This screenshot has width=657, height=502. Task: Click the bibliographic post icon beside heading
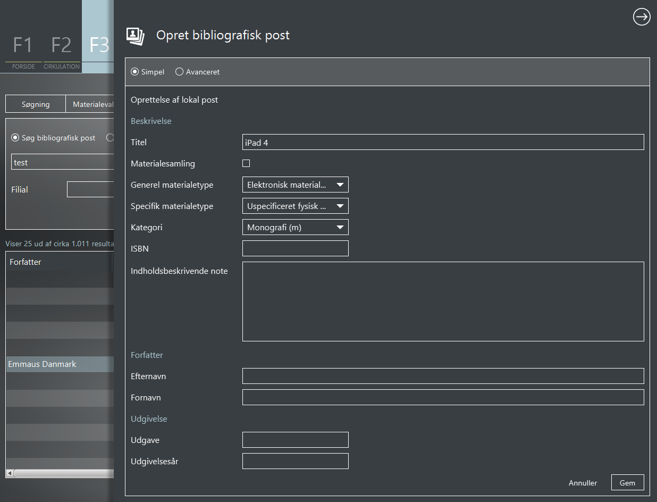(x=135, y=36)
